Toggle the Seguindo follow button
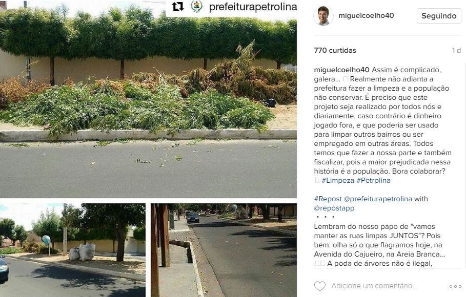Screen dimensions: 466x297 439,16
